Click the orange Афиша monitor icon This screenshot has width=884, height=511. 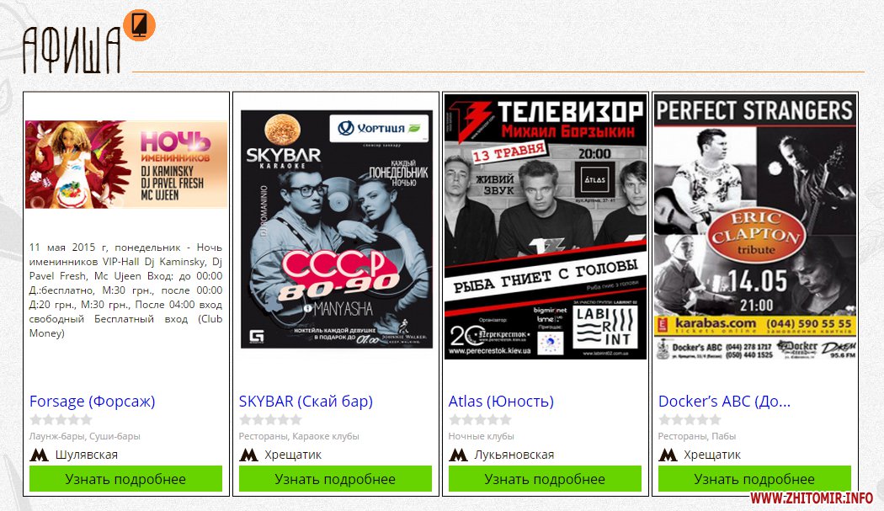139,24
